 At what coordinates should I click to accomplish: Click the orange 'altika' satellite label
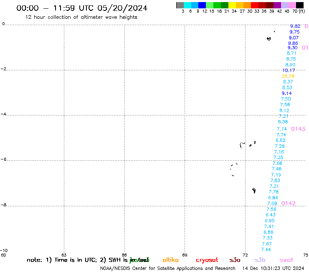(170, 260)
